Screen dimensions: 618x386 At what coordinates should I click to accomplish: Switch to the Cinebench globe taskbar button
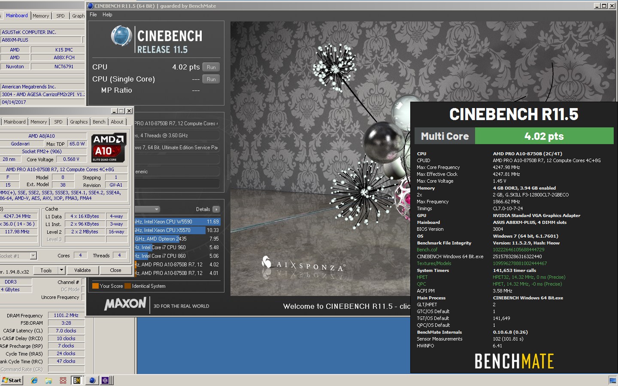pos(92,380)
